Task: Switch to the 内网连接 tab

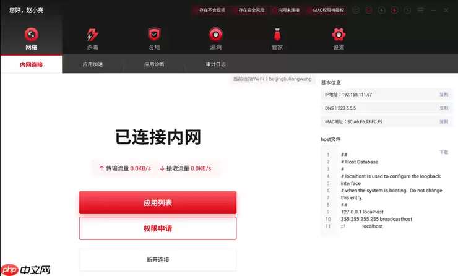Action: 31,64
